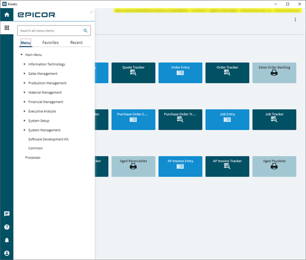Open the Help question mark icon

click(x=7, y=227)
